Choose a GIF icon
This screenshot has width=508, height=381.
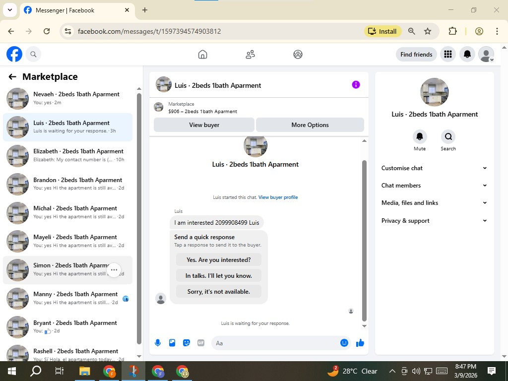[x=201, y=343]
